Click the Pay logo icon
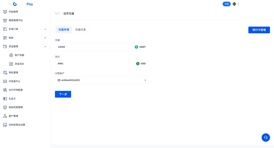Screen dimensions: 274x148 pyautogui.click(x=15, y=4)
